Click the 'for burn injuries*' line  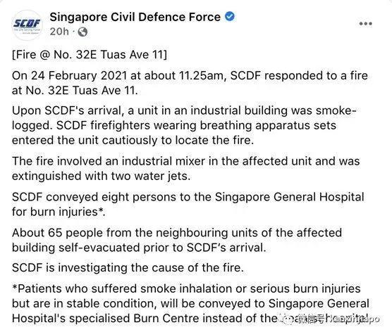pyautogui.click(x=59, y=212)
